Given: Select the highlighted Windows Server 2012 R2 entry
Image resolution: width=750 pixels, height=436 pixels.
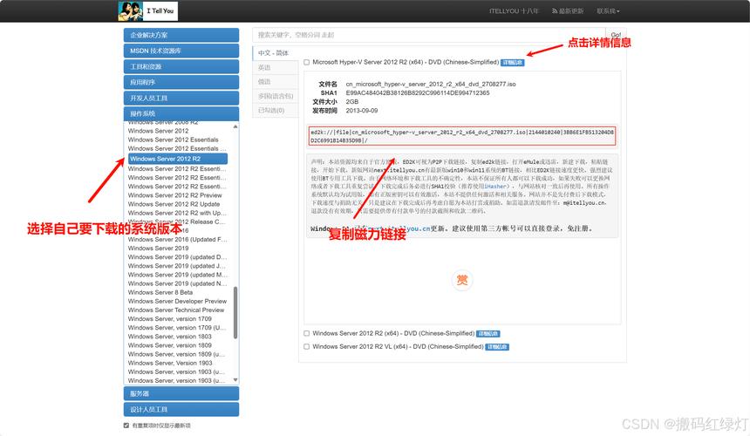Looking at the screenshot, I should tap(177, 159).
